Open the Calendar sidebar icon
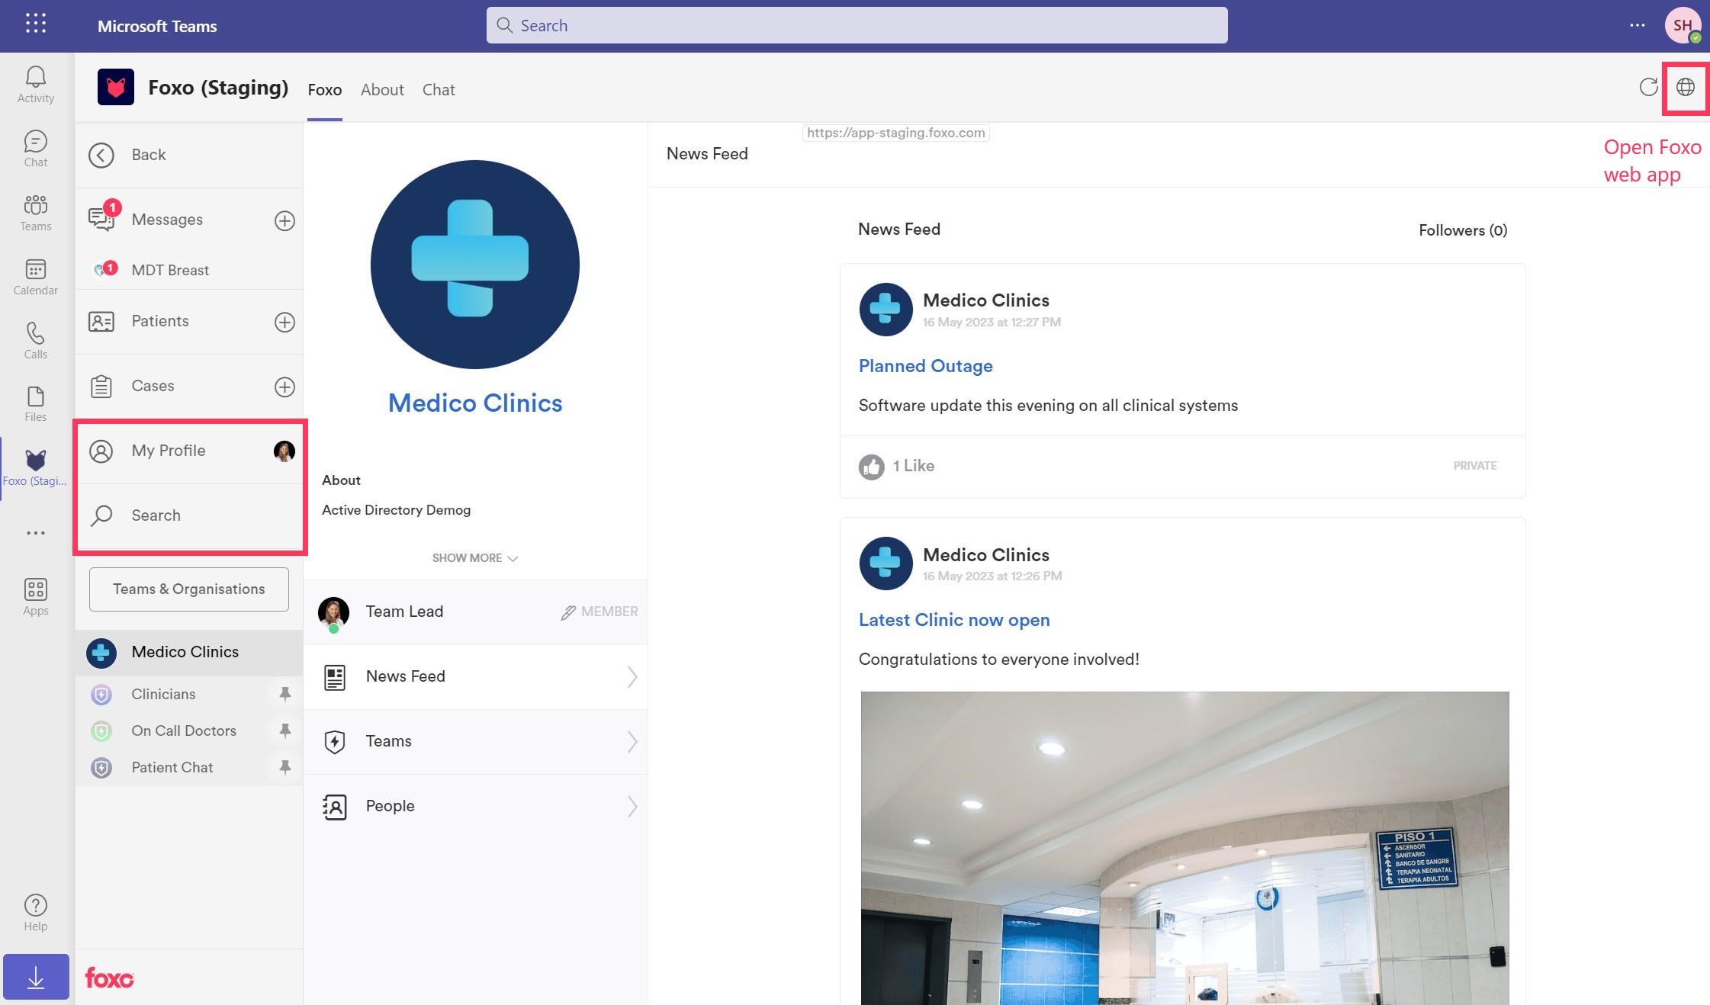The height and width of the screenshot is (1005, 1710). point(36,276)
